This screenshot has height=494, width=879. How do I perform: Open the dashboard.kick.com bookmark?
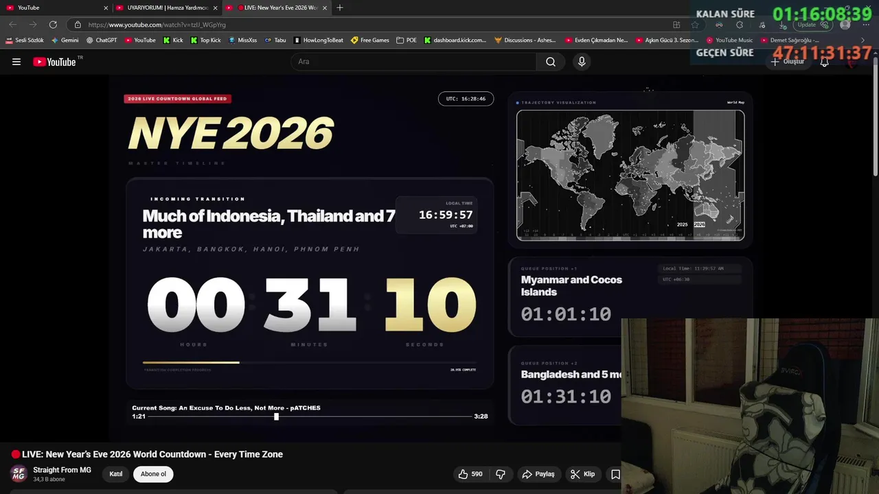[x=455, y=40]
